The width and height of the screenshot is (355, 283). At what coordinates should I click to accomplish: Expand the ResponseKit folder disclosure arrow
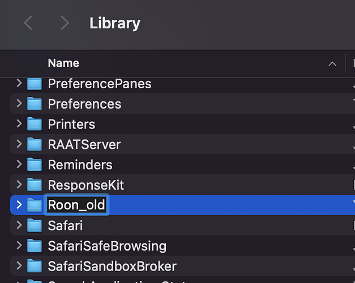coord(19,185)
